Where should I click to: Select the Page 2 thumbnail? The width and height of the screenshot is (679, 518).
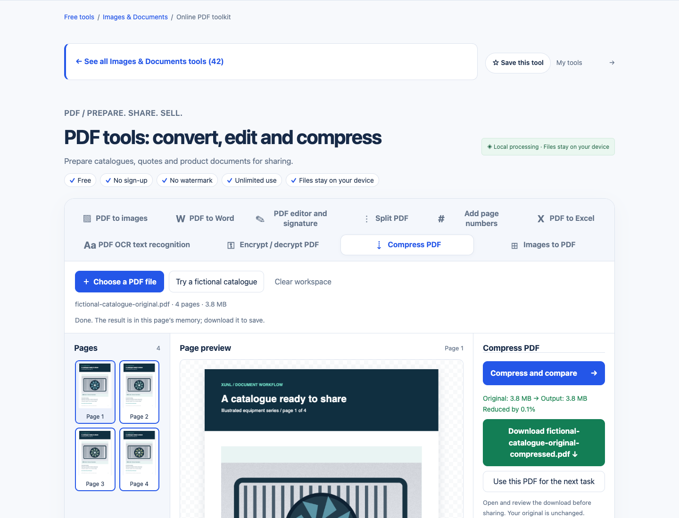pyautogui.click(x=139, y=392)
